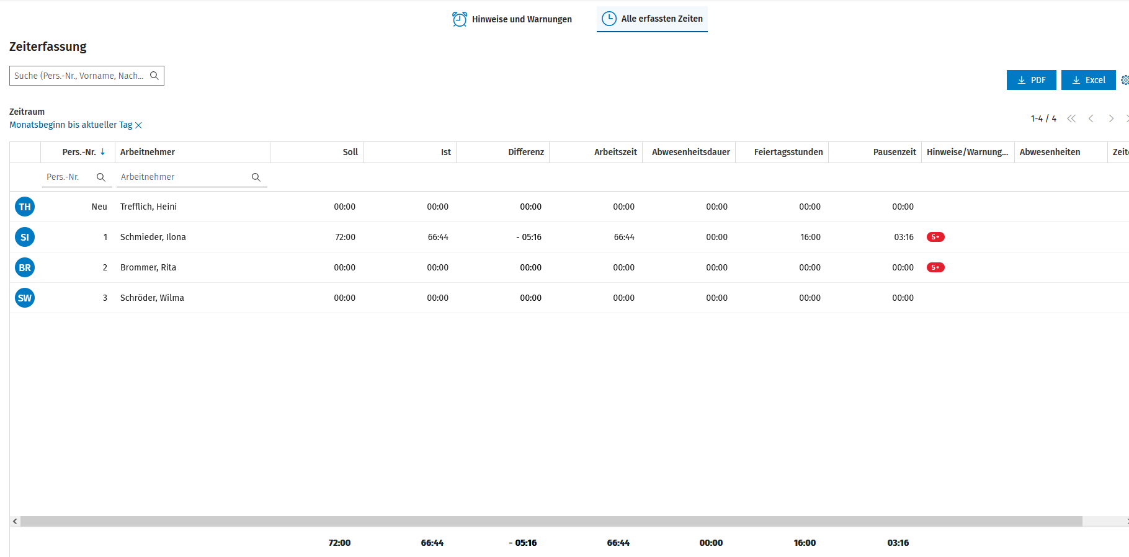Switch to Hinweise und Warnungen tab
The width and height of the screenshot is (1129, 557).
click(512, 19)
